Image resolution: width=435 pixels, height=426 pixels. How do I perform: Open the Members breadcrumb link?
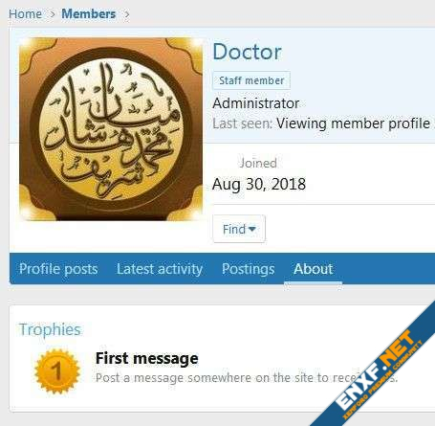(x=89, y=14)
